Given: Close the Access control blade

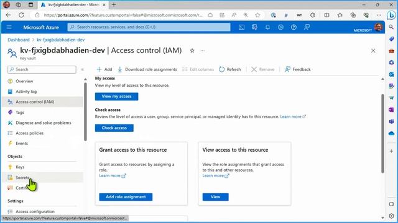Looking at the screenshot, I should coord(373,51).
